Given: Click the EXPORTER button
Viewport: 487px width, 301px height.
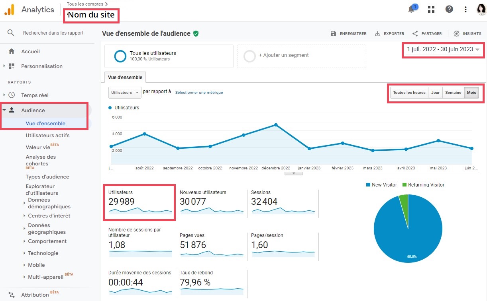Looking at the screenshot, I should tap(389, 34).
